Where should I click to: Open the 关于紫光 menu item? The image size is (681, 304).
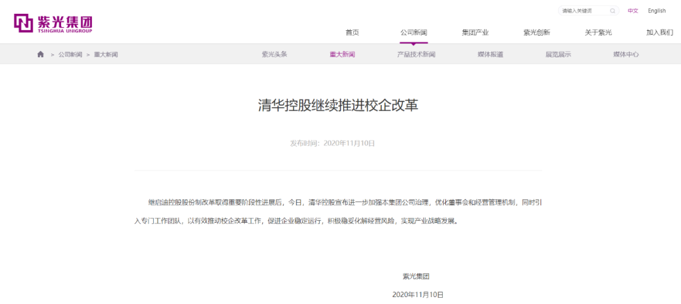[598, 33]
